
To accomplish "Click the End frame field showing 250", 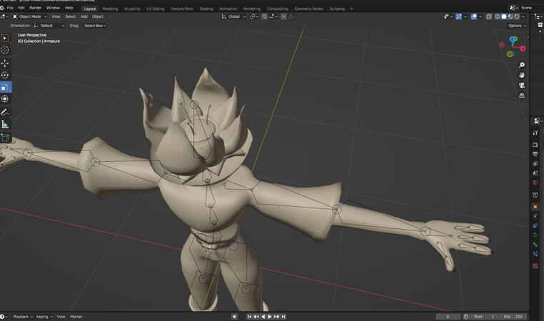I will coord(515,317).
